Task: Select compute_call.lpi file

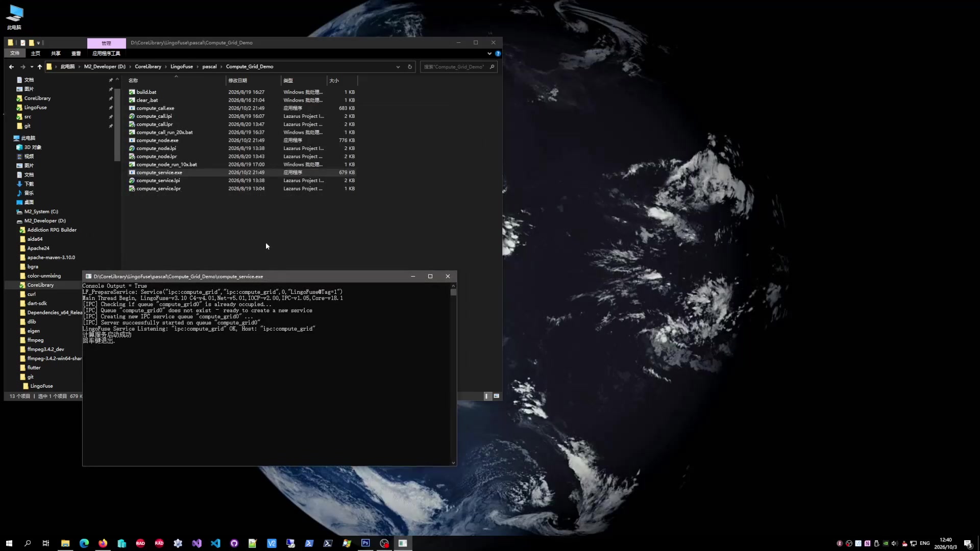Action: 154,116
